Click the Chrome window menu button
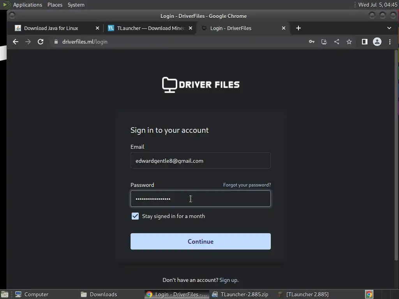This screenshot has width=399, height=299. pos(12,16)
